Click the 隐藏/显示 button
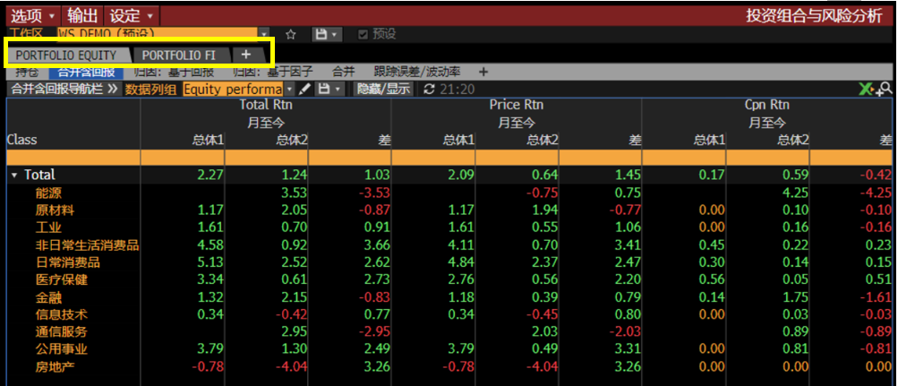Viewport: 898px width, 386px height. (x=384, y=89)
